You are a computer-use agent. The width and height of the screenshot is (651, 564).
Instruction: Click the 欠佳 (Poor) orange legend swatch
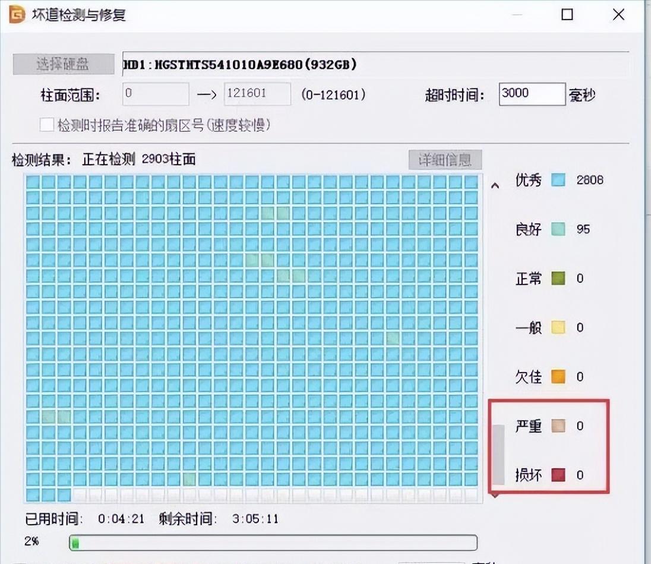559,377
